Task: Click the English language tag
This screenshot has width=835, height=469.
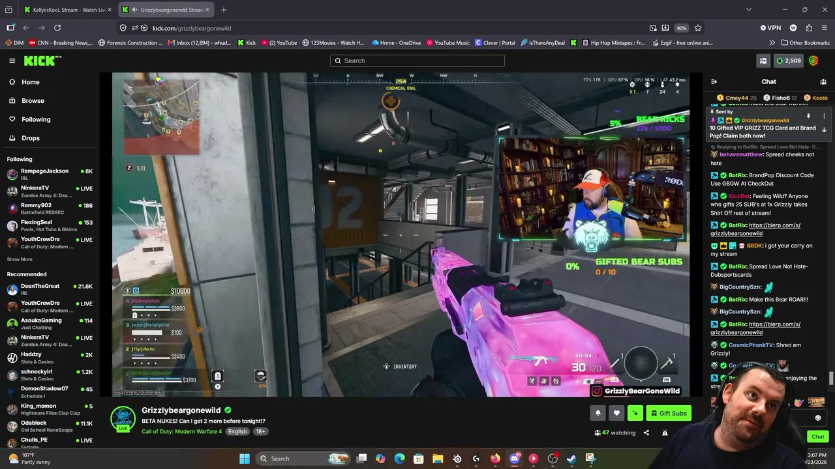Action: click(237, 431)
